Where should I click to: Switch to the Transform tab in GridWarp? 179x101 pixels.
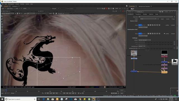(x=138, y=14)
